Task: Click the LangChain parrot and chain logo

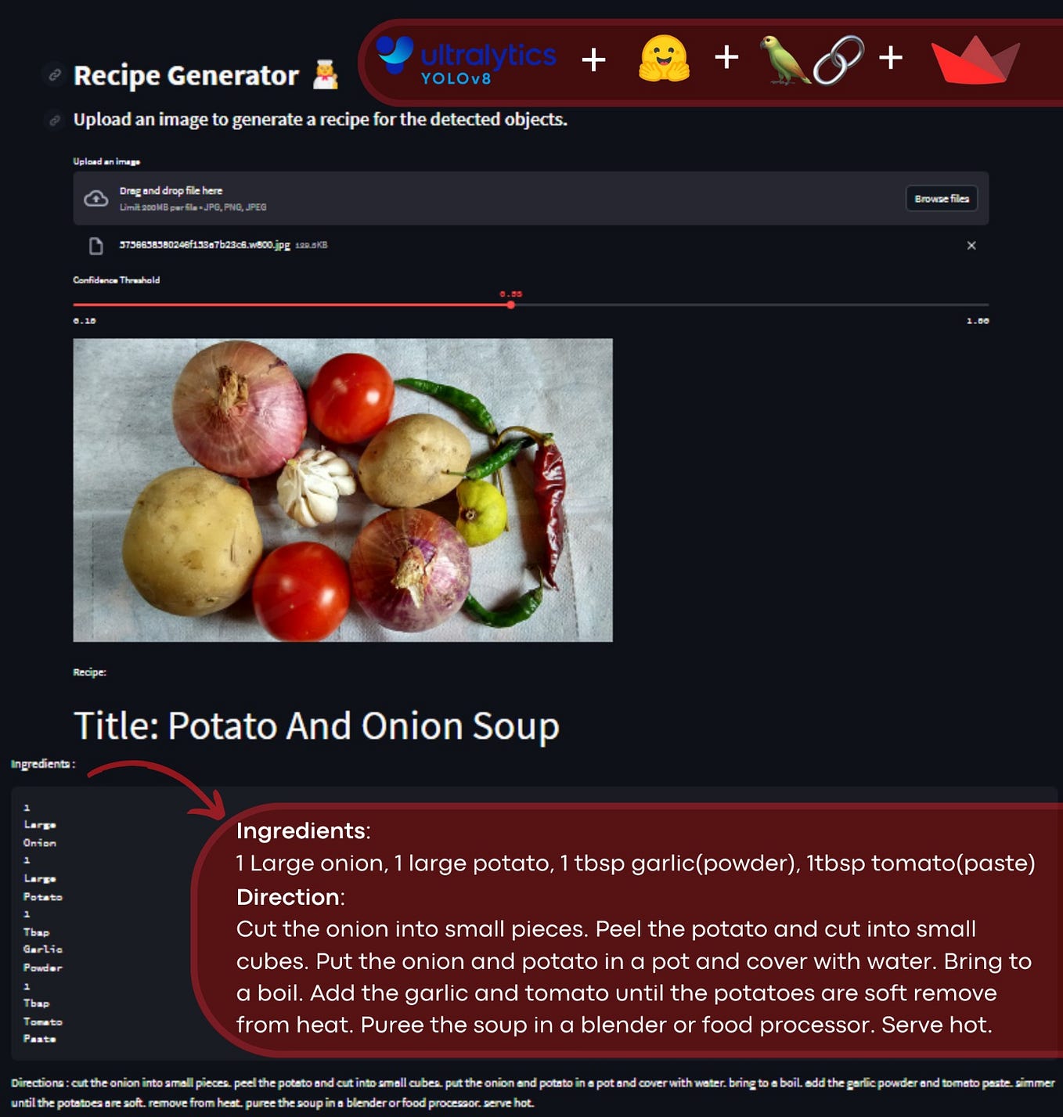Action: pyautogui.click(x=812, y=59)
